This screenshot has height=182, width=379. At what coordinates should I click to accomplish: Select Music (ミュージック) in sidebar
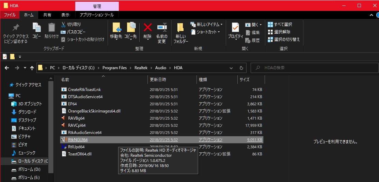pyautogui.click(x=23, y=153)
